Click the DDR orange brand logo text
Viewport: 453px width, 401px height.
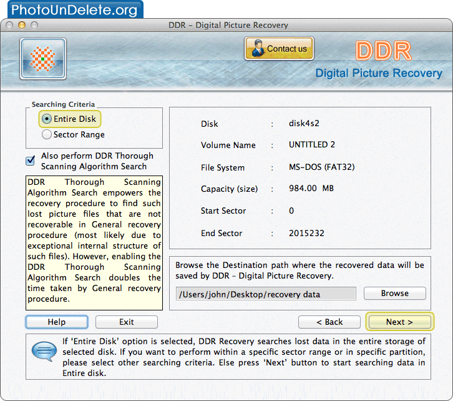pyautogui.click(x=383, y=51)
